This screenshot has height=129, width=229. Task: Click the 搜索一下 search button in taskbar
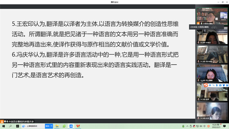click(x=49, y=126)
